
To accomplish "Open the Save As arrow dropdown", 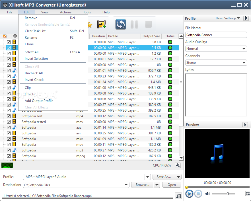I will point(178,177).
